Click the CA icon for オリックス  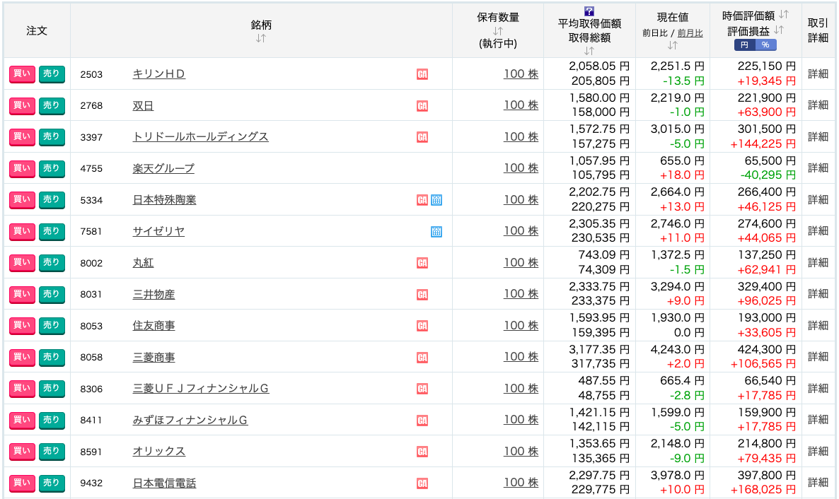(422, 452)
